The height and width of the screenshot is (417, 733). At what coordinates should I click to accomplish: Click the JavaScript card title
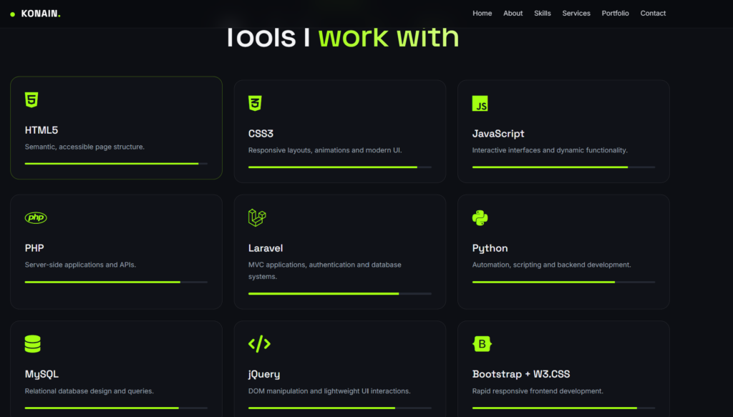(498, 134)
